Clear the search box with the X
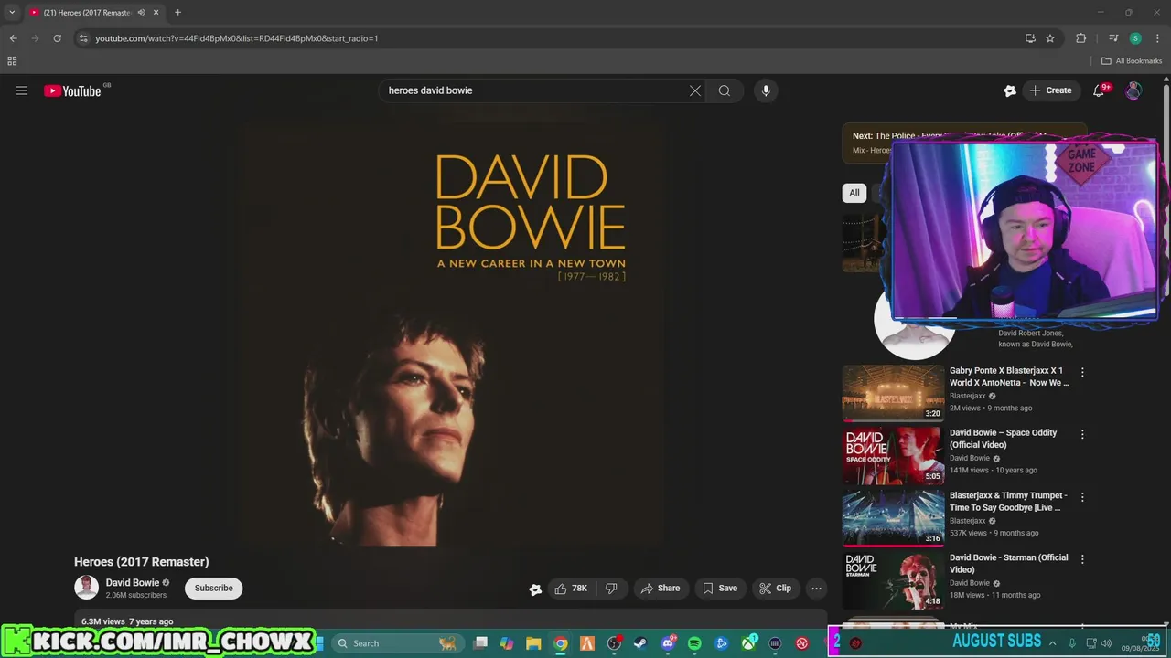 point(695,90)
